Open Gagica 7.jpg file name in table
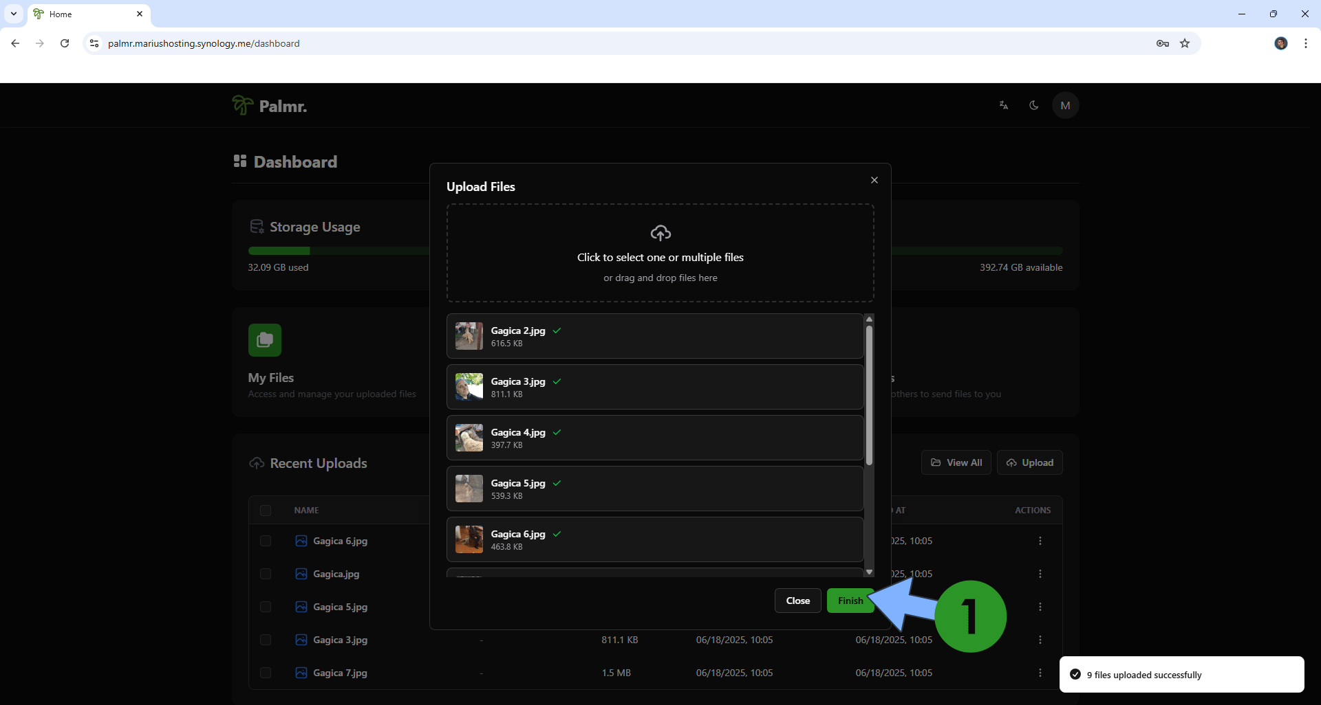 (x=340, y=673)
